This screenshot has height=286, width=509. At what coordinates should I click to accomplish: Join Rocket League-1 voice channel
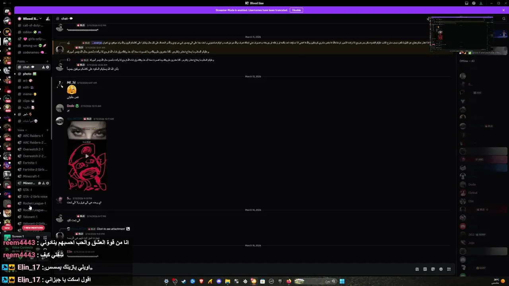33,203
